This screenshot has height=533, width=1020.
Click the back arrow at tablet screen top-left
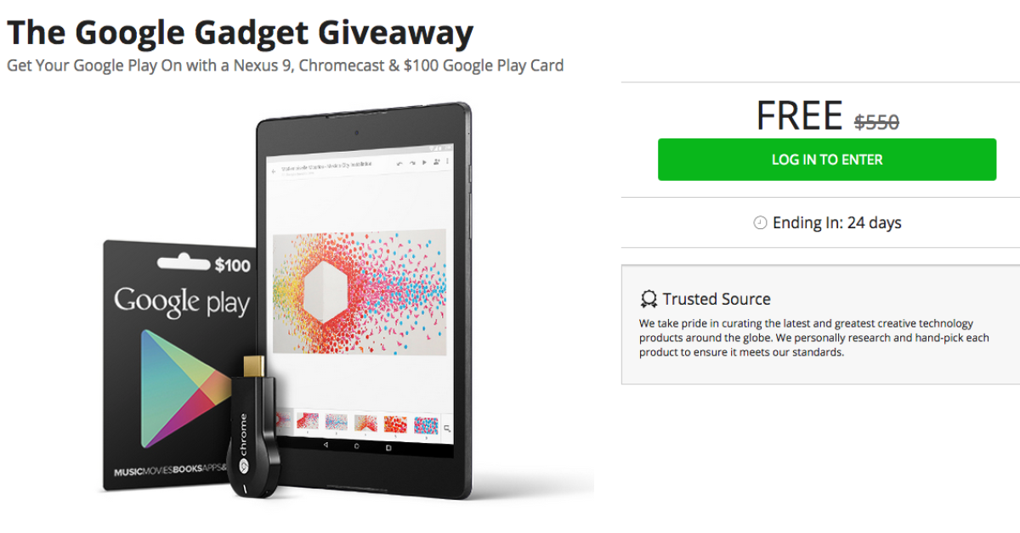coord(275,170)
